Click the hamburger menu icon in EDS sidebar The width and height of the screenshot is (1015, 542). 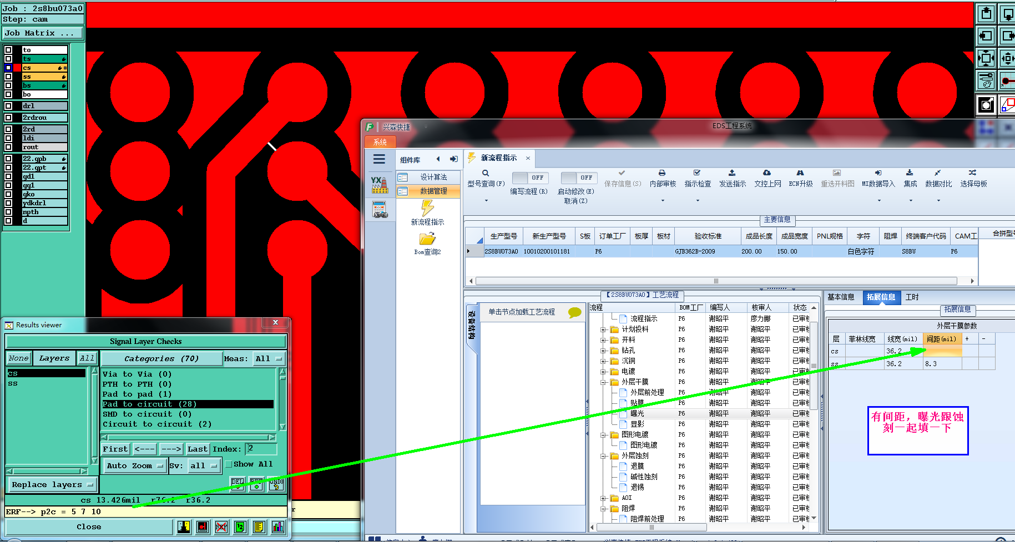[380, 159]
